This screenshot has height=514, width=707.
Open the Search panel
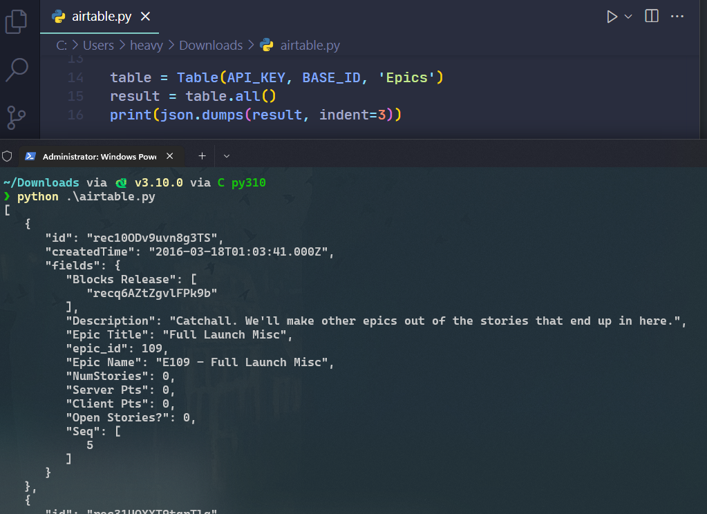click(x=19, y=70)
